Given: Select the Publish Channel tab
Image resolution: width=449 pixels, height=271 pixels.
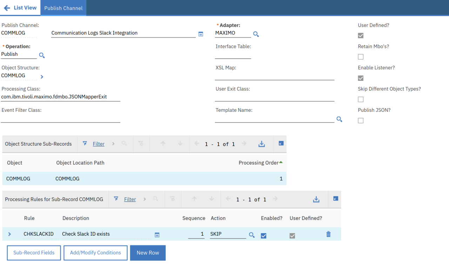Looking at the screenshot, I should pyautogui.click(x=63, y=8).
